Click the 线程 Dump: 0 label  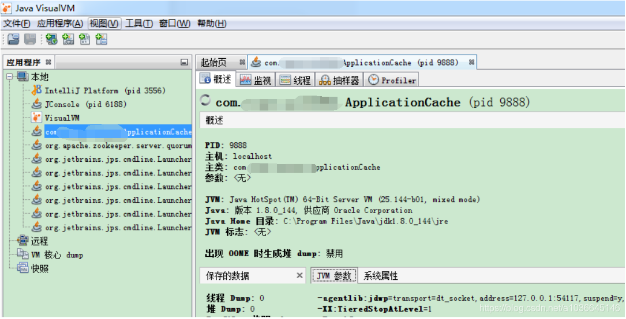235,298
